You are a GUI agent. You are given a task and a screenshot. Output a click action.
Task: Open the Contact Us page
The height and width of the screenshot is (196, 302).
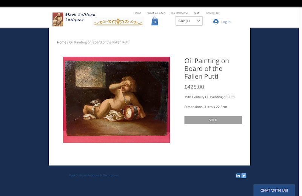pos(213,13)
